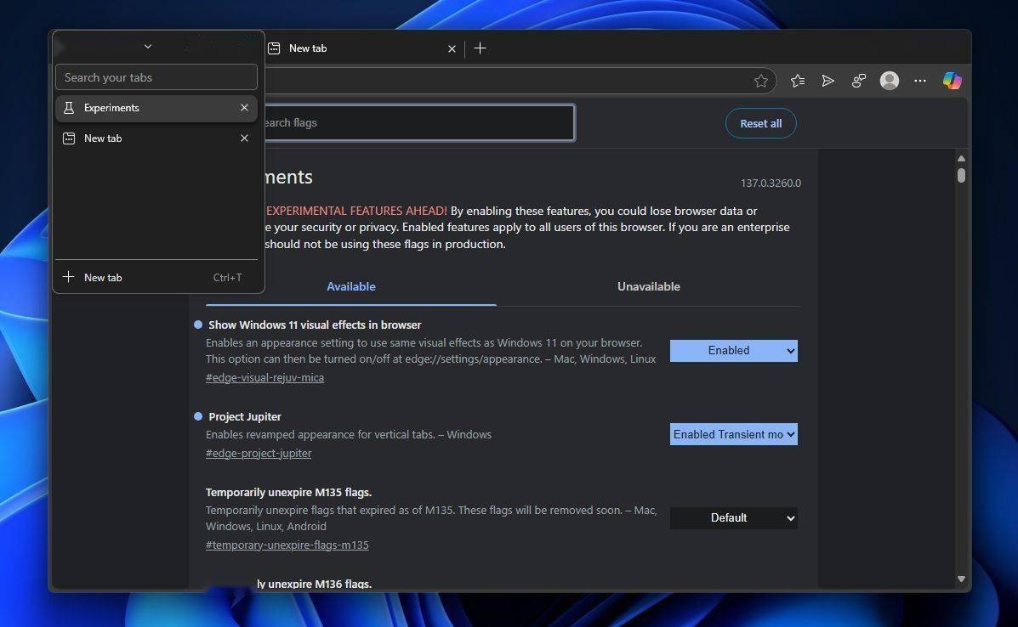Open Project Jupiter Enabled Transient mode dropdown
1018x627 pixels.
pyautogui.click(x=734, y=434)
